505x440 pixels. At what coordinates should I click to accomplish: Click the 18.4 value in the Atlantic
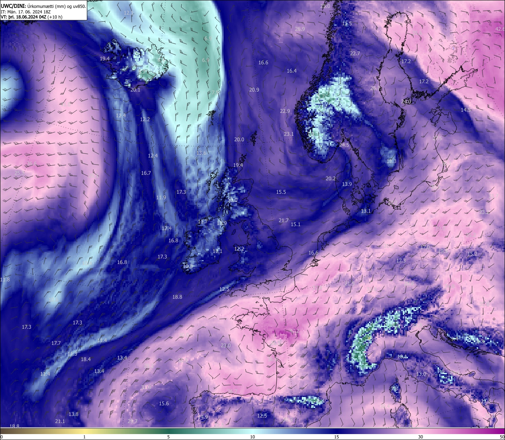[x=86, y=359]
